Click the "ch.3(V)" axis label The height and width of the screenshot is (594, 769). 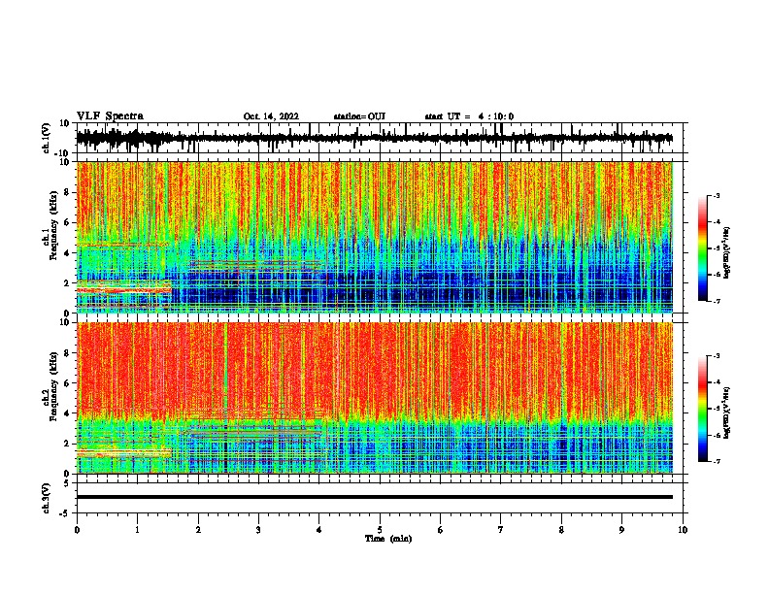pyautogui.click(x=47, y=498)
